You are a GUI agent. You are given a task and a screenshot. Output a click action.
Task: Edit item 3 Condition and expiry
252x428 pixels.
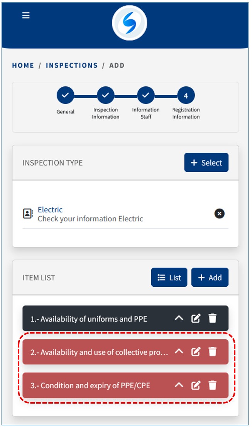pos(196,385)
